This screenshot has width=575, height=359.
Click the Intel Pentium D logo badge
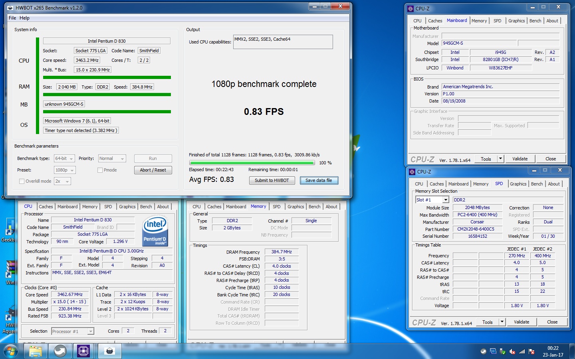[x=155, y=231]
